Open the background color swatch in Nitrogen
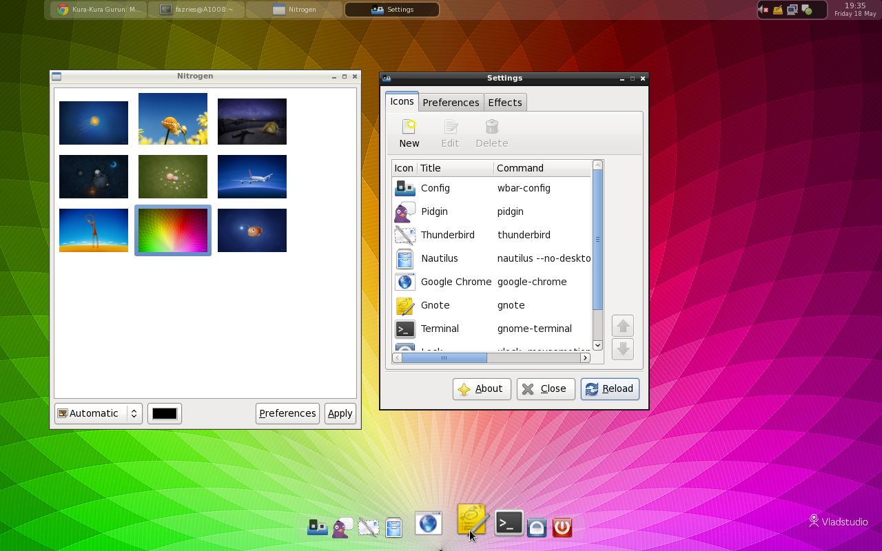Image resolution: width=882 pixels, height=551 pixels. click(x=164, y=413)
